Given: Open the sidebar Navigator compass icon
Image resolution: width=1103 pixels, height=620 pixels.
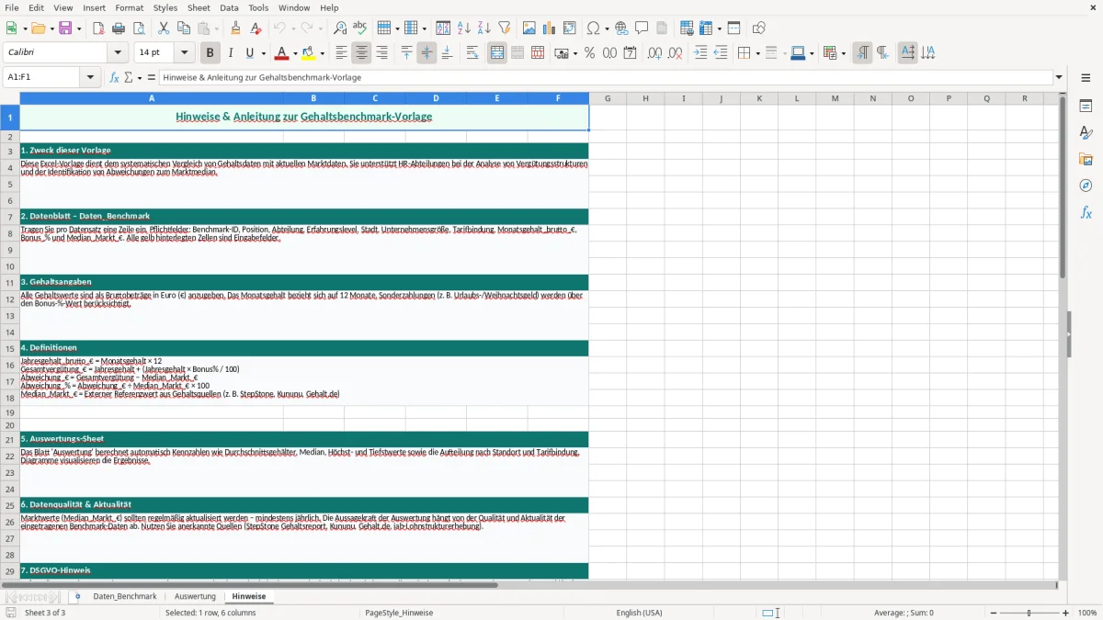Looking at the screenshot, I should [x=1086, y=186].
